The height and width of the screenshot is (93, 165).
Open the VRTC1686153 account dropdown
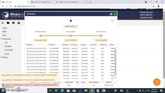[147, 15]
